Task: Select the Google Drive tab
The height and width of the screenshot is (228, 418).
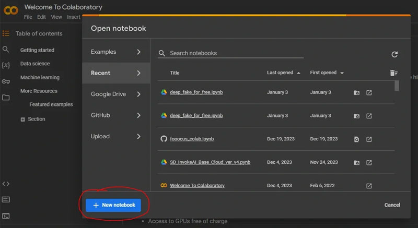Action: point(115,94)
